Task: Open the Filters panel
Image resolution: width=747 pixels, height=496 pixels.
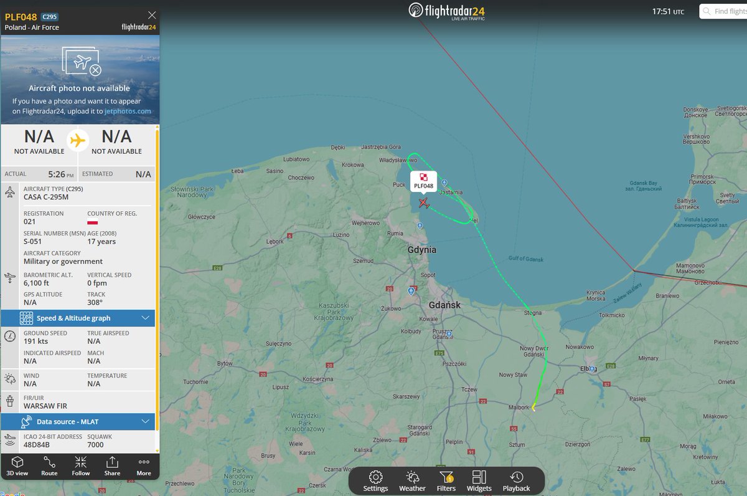Action: pos(446,481)
